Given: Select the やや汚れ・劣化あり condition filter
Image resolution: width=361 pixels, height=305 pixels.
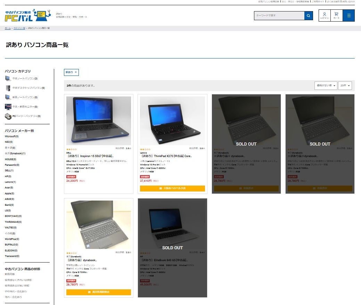Looking at the screenshot, I should pos(16,291).
